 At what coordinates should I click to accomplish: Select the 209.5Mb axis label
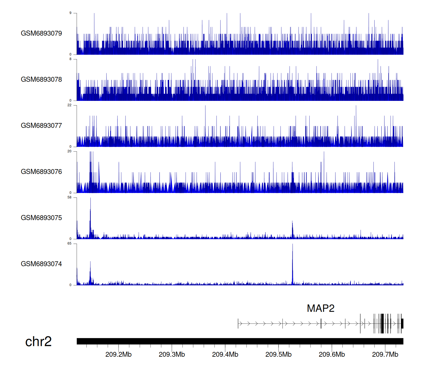(x=278, y=354)
